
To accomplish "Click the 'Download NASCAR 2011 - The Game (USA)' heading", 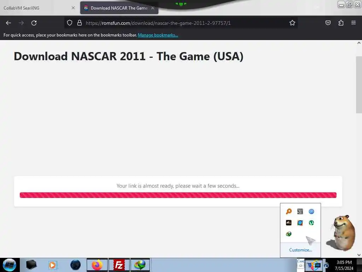I will click(129, 56).
